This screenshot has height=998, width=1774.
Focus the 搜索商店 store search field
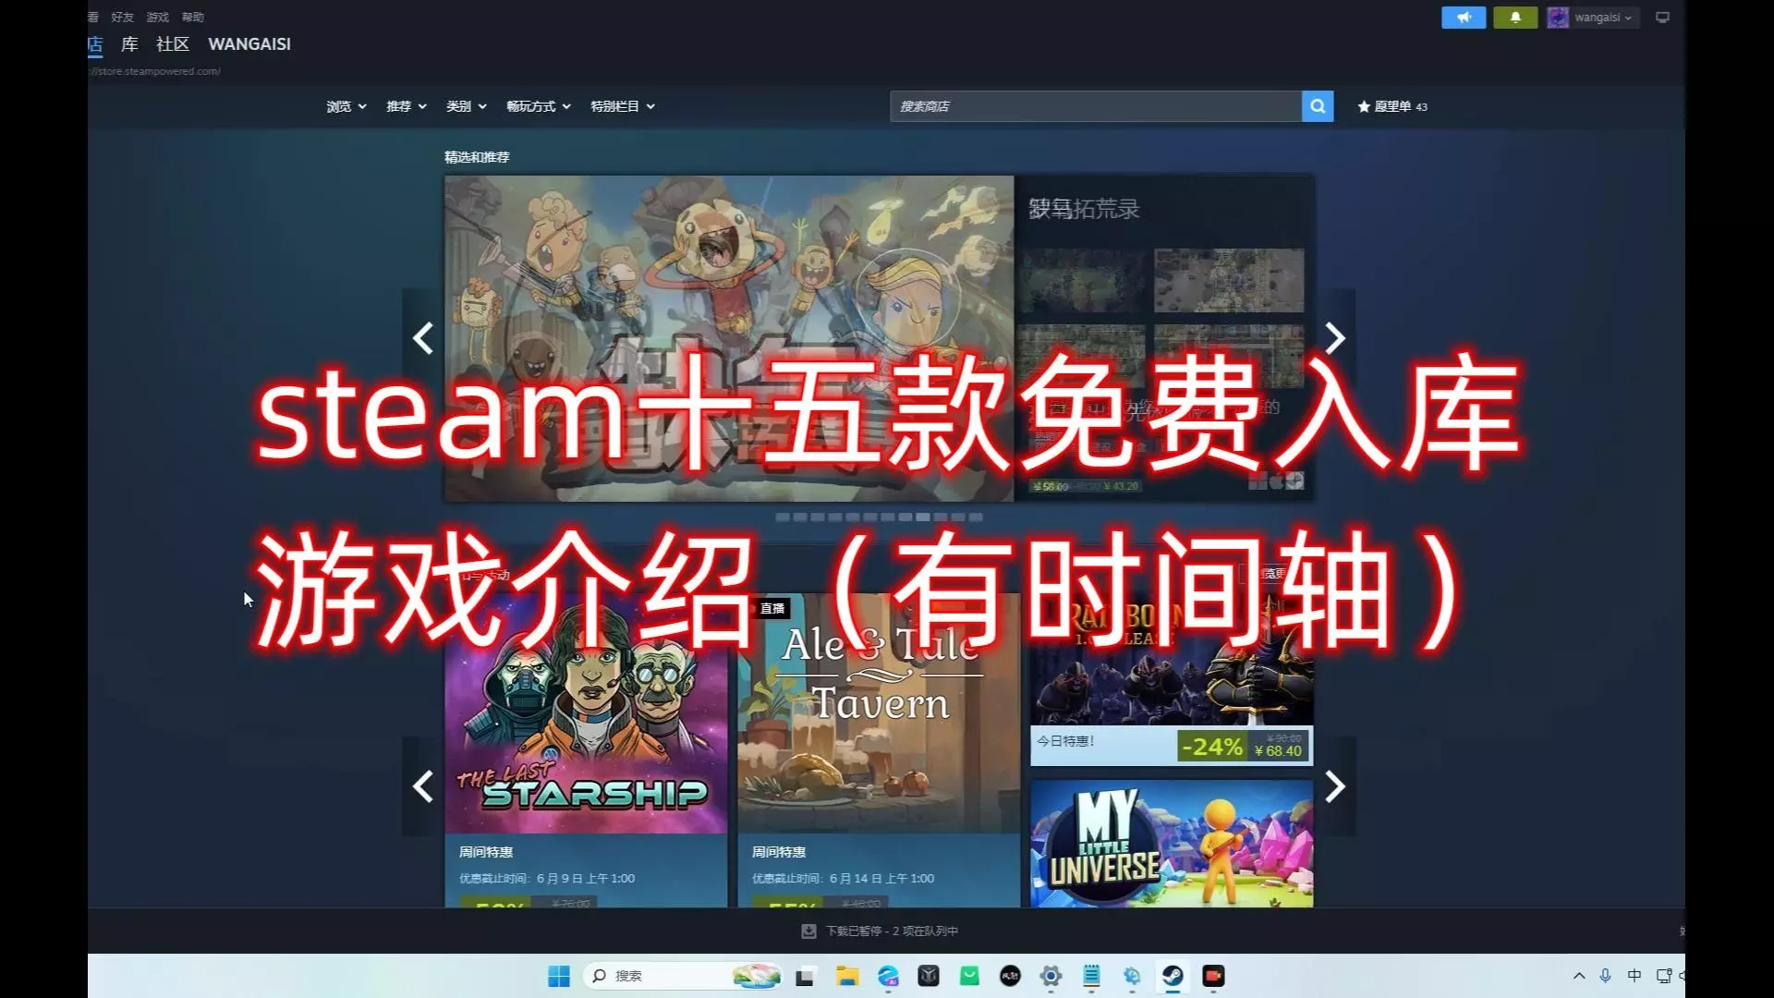click(1096, 106)
